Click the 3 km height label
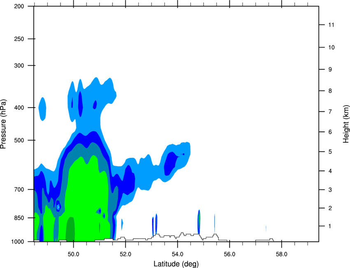The height and width of the screenshot is (268, 350). pyautogui.click(x=330, y=190)
